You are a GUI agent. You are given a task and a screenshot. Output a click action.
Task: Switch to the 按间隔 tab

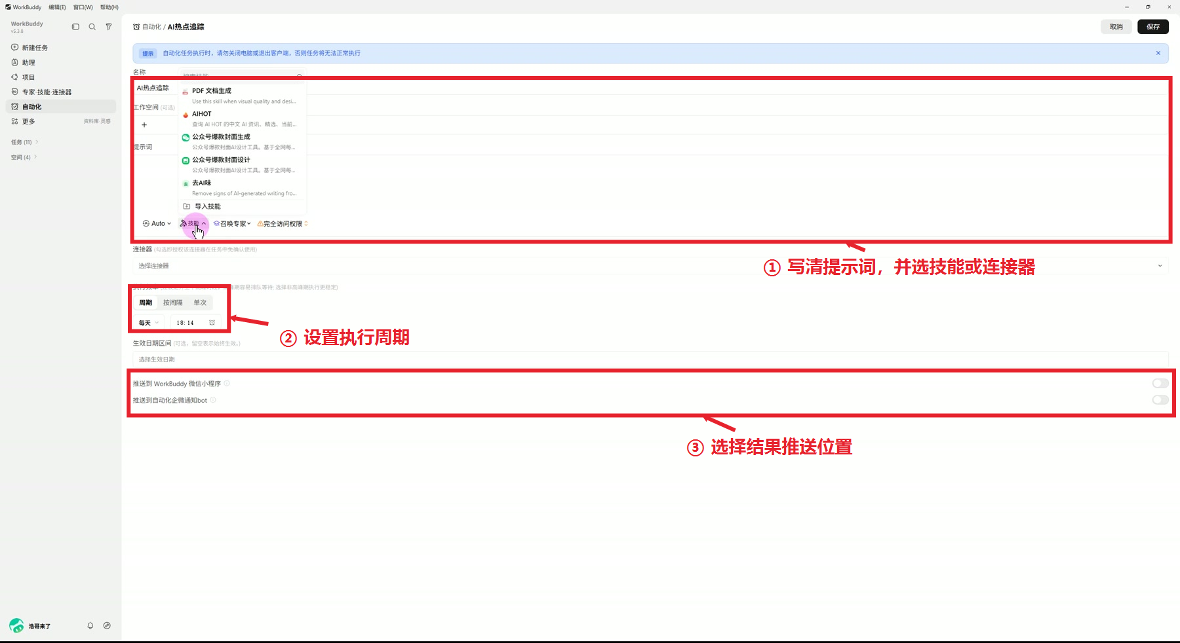[173, 303]
